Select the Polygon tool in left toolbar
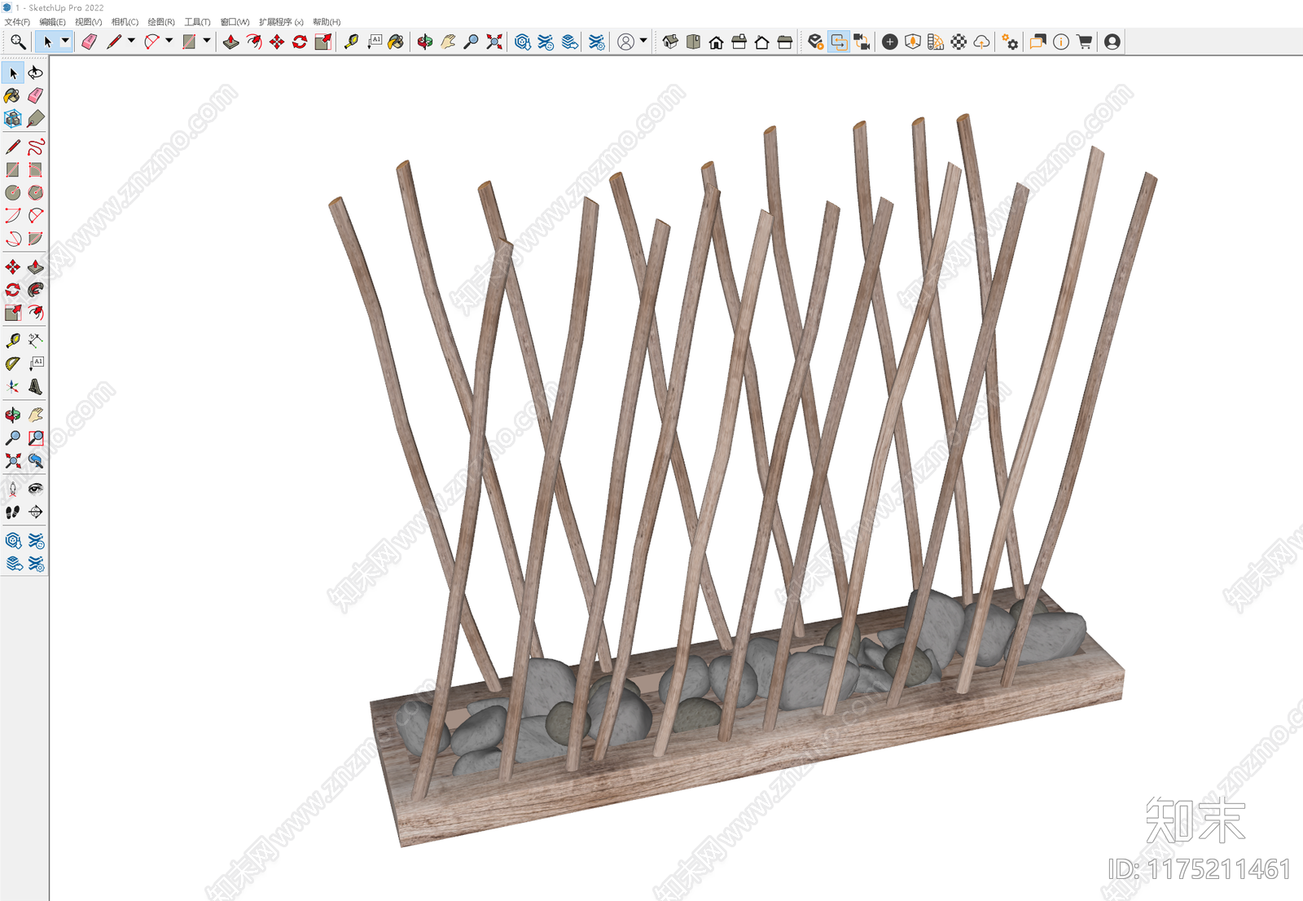 pyautogui.click(x=35, y=192)
